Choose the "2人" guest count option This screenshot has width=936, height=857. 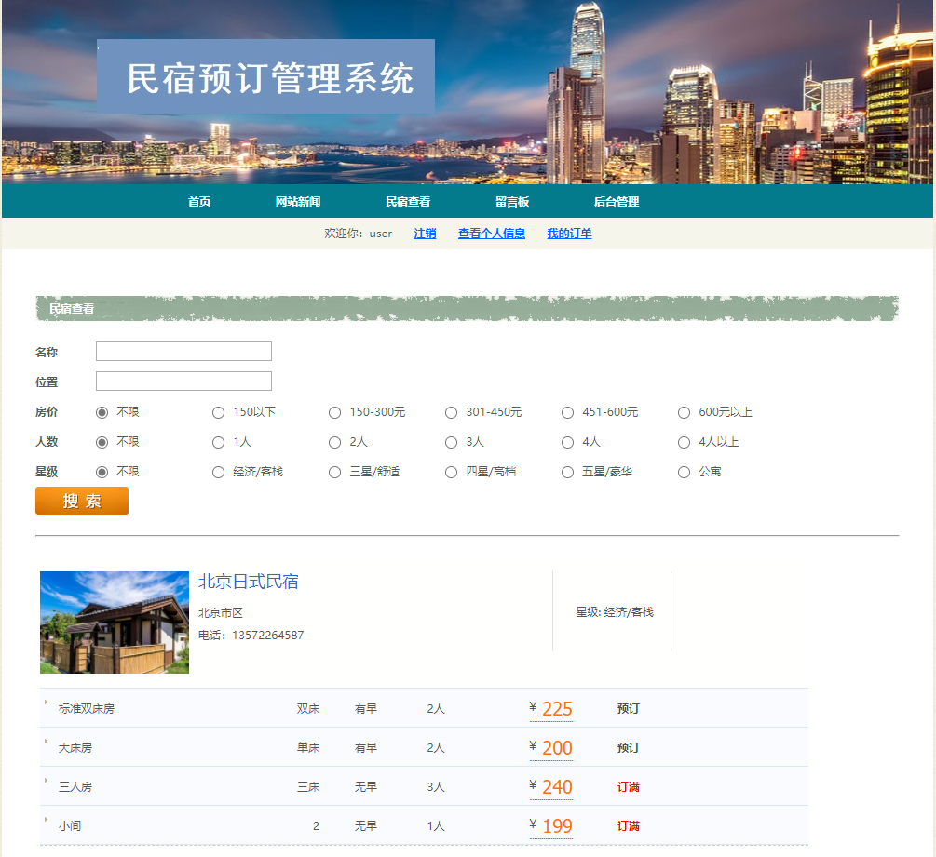click(x=334, y=442)
